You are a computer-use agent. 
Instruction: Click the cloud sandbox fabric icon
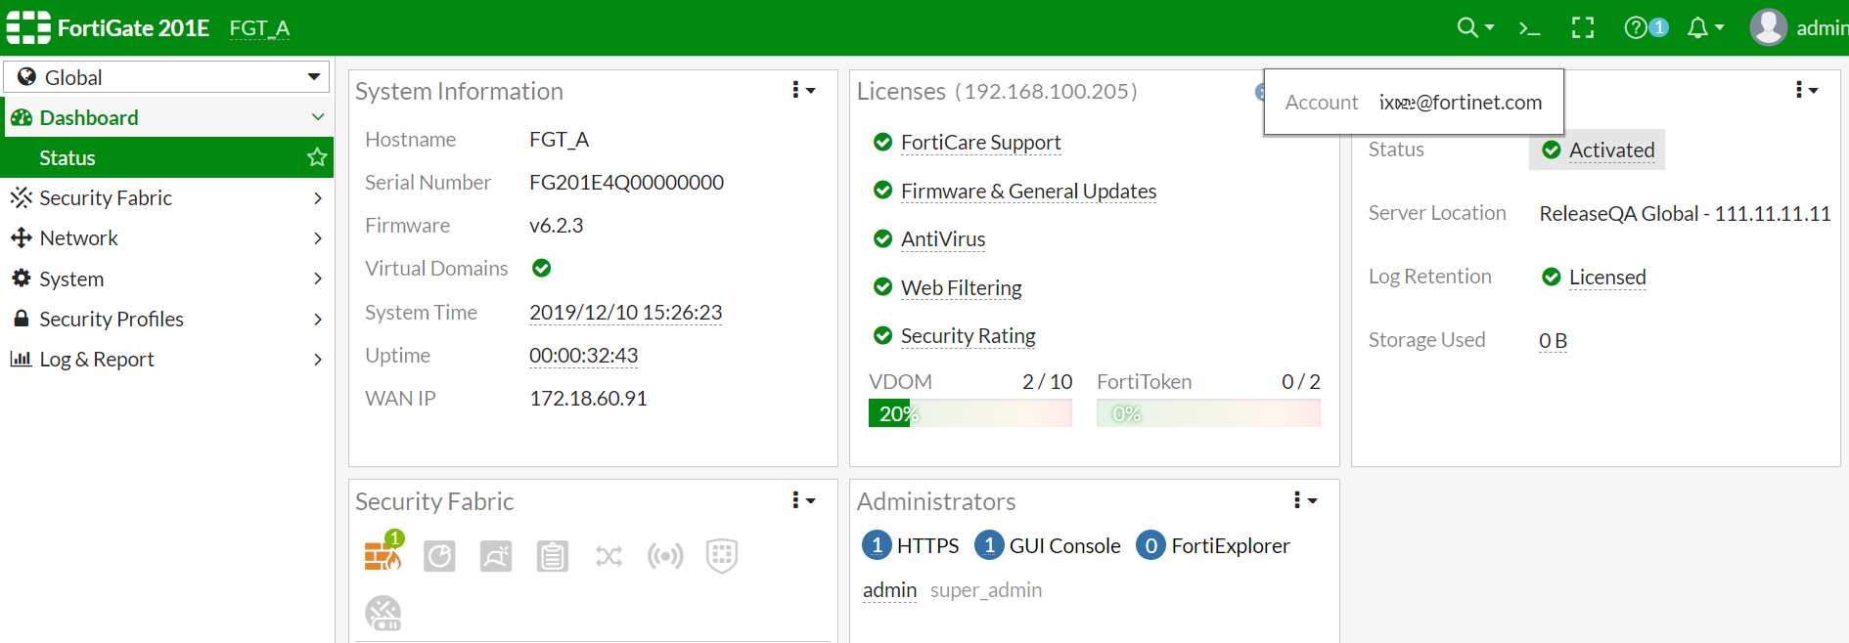383,614
